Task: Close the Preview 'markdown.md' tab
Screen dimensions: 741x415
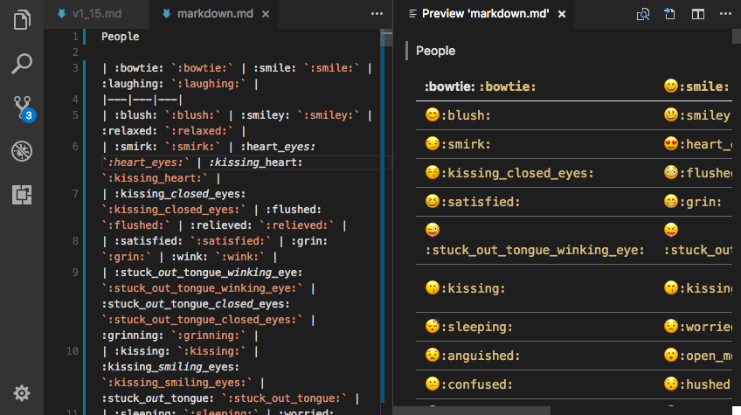Action: tap(562, 14)
